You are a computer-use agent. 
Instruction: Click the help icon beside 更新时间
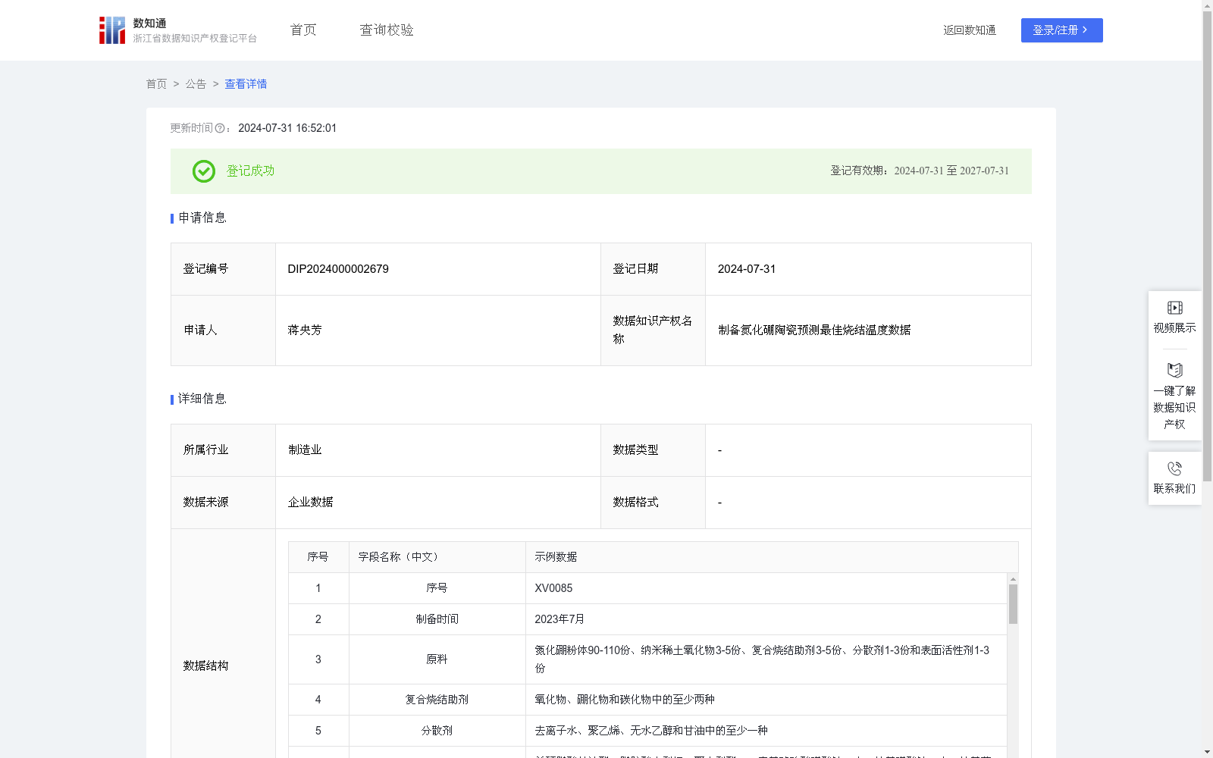[x=220, y=128]
